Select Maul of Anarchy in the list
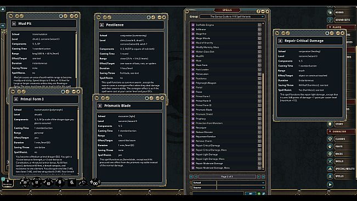357x201 pixels. 204,43
